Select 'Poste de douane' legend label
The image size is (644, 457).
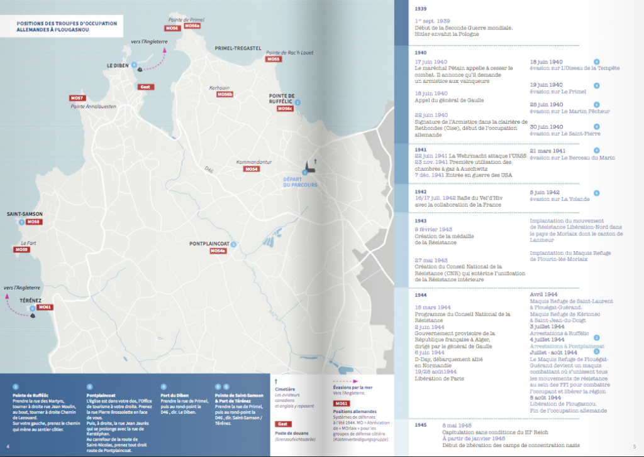pyautogui.click(x=292, y=433)
